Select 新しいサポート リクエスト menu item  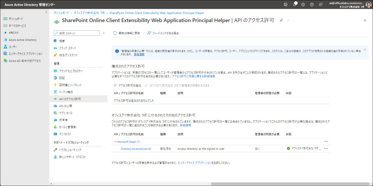(x=72, y=157)
